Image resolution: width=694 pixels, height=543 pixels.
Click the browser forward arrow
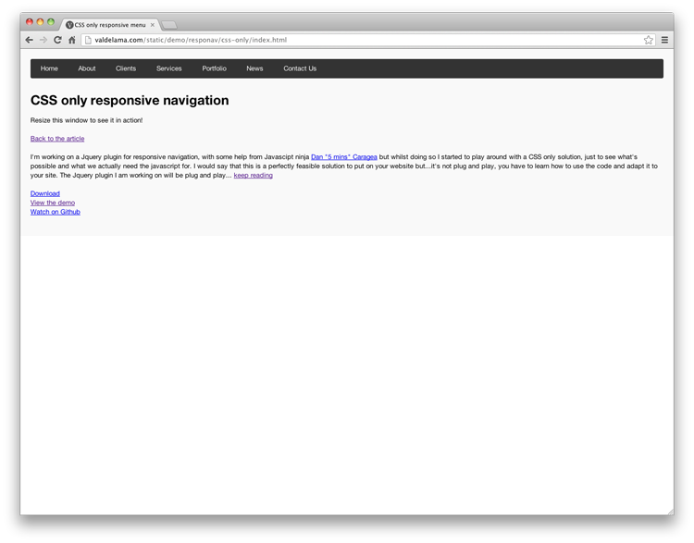click(x=43, y=40)
